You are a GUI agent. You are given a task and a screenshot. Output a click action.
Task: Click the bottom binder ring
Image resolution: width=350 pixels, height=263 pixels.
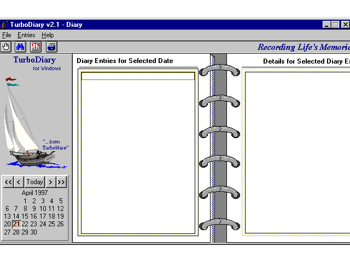click(219, 225)
